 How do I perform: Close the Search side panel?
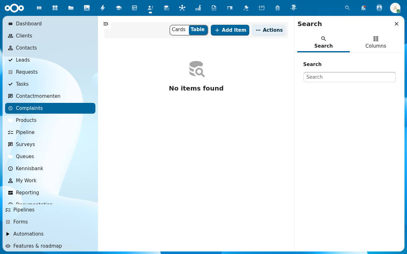click(397, 24)
